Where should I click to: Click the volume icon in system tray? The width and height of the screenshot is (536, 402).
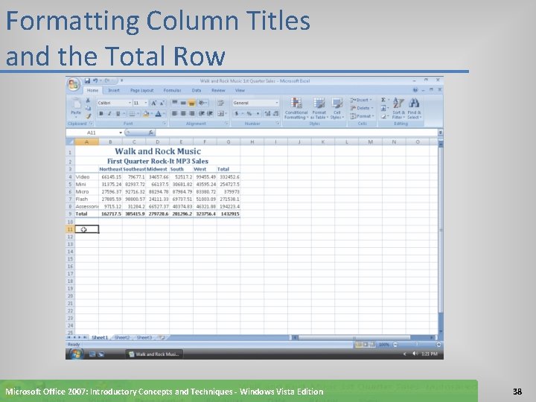coord(415,354)
